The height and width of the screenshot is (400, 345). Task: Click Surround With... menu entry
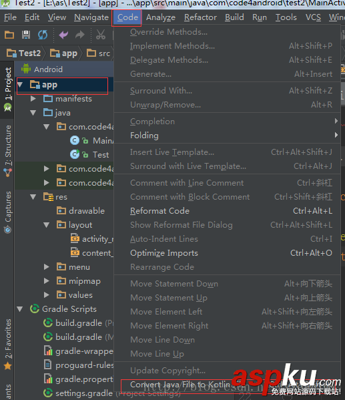227,91
